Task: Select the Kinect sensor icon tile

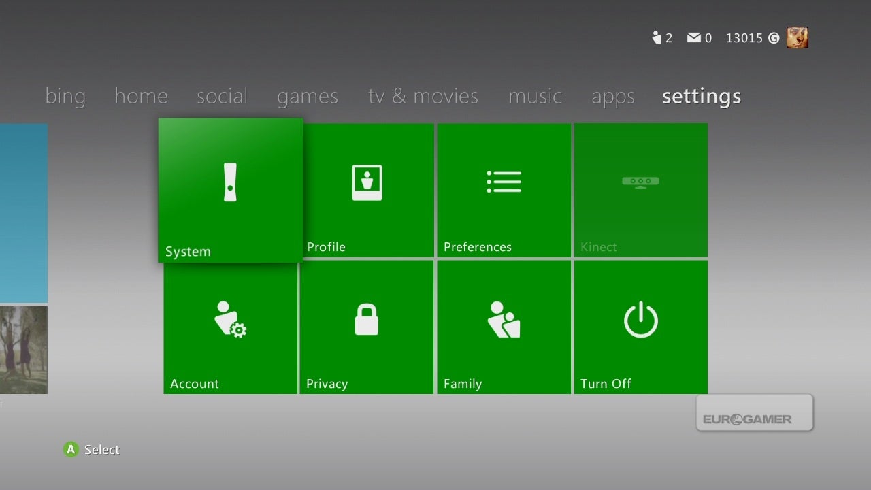Action: pyautogui.click(x=640, y=182)
